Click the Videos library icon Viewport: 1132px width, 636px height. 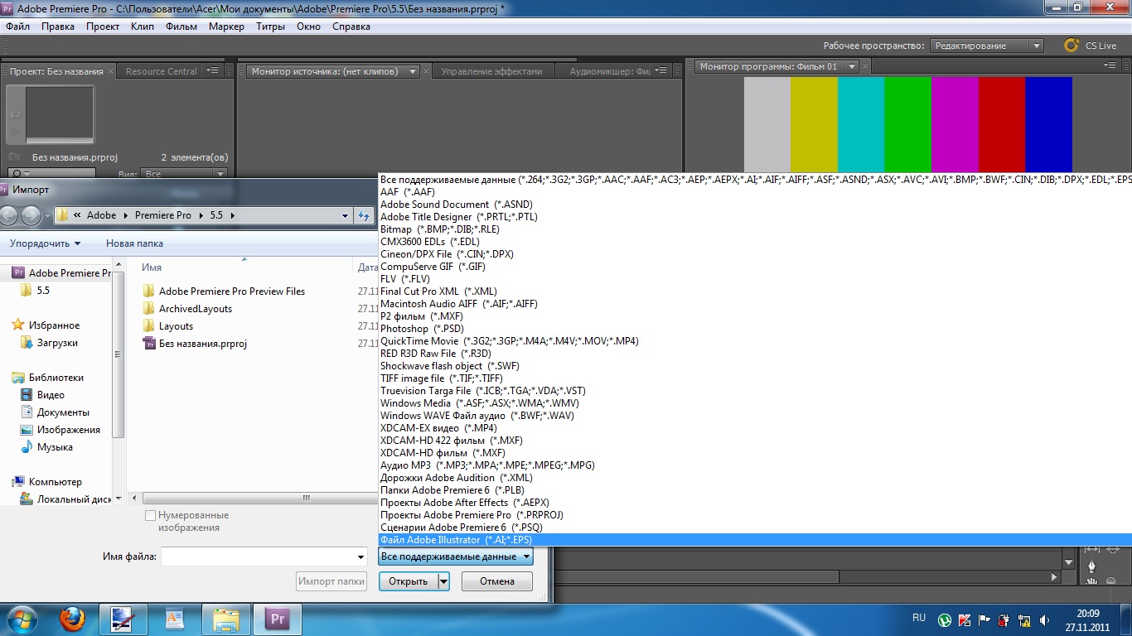click(27, 395)
